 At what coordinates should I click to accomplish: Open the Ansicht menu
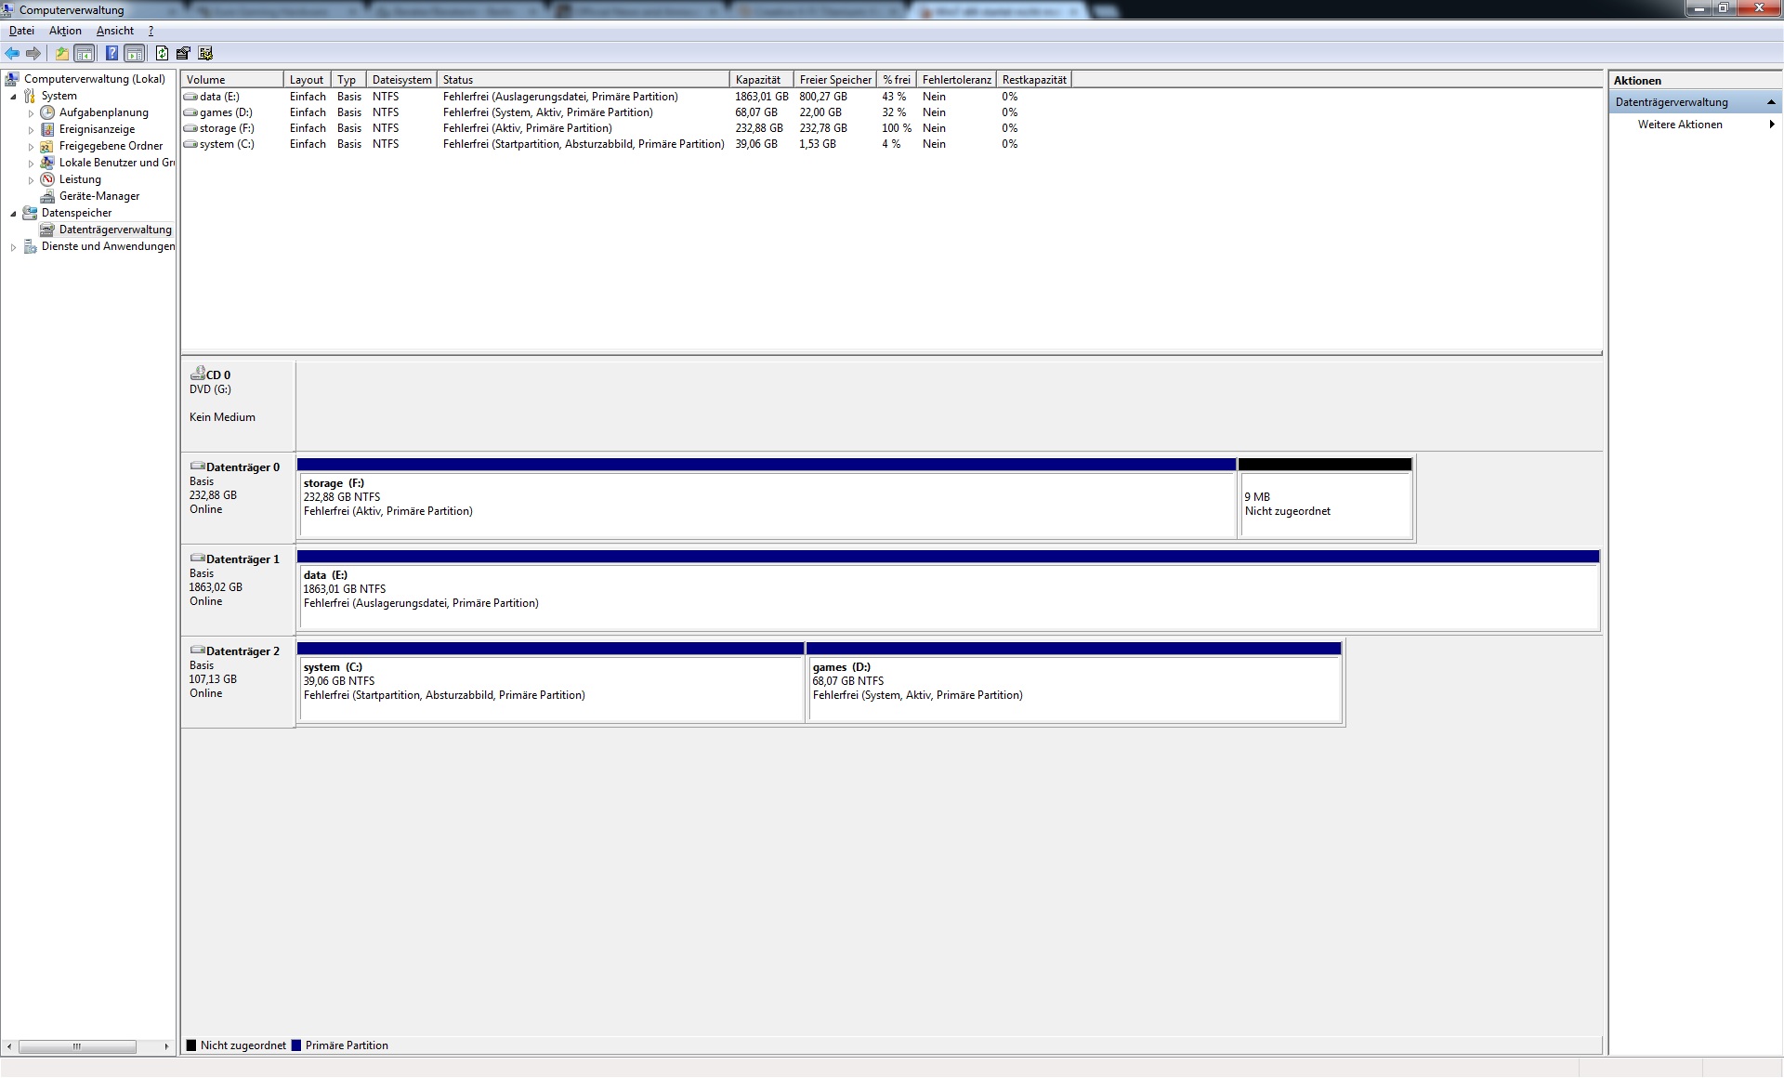point(114,31)
